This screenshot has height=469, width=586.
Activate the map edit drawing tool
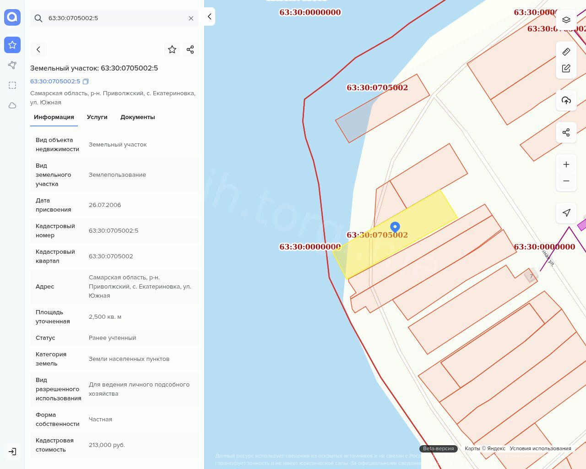pyautogui.click(x=566, y=68)
